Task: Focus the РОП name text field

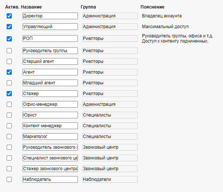Action: click(x=50, y=38)
